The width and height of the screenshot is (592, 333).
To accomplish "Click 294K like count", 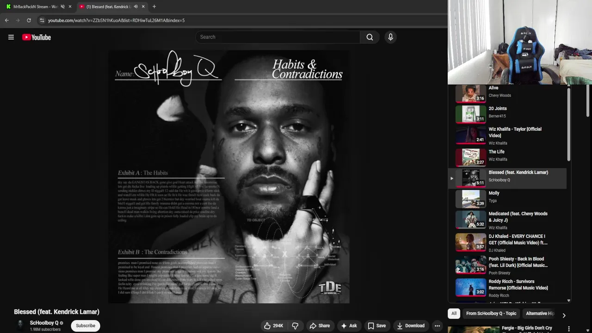I will pos(278,326).
